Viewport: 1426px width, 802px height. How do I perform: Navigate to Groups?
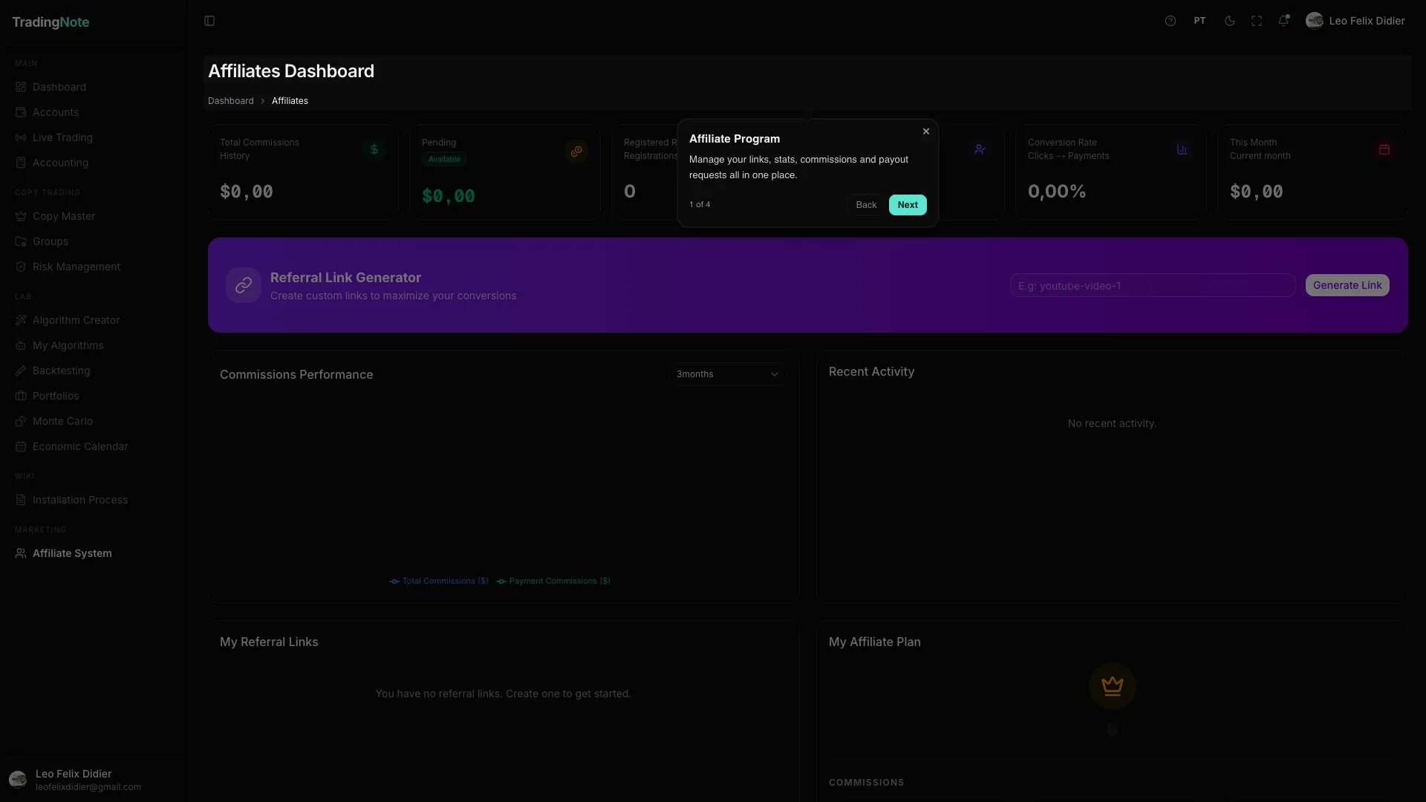pyautogui.click(x=94, y=241)
